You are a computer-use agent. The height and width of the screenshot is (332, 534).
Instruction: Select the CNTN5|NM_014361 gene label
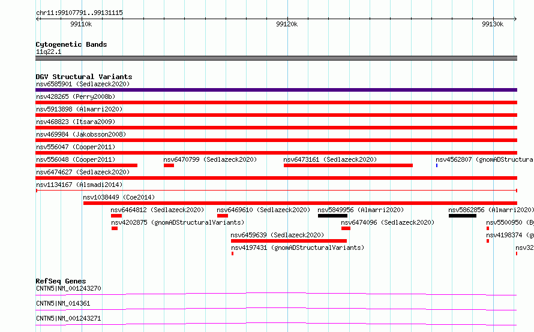pyautogui.click(x=63, y=303)
